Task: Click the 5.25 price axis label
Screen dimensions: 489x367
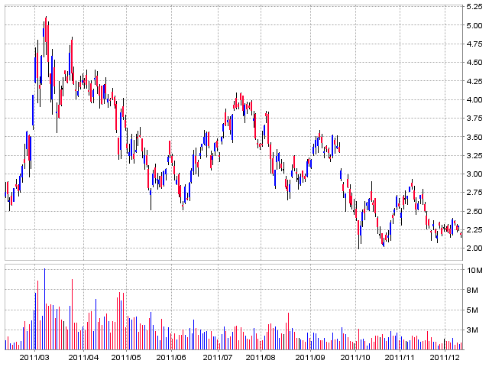Action: 474,7
